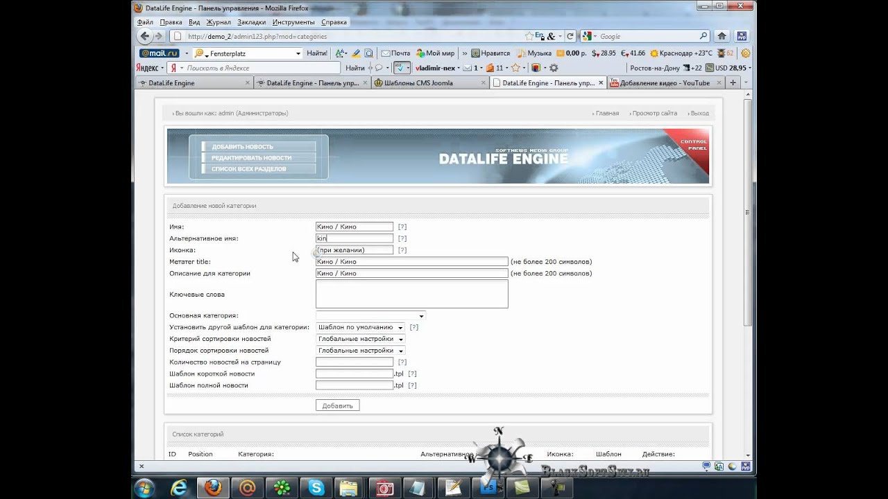Click the РЕДАКТИРОВАТЬ НОВОСТИ banner button

258,158
